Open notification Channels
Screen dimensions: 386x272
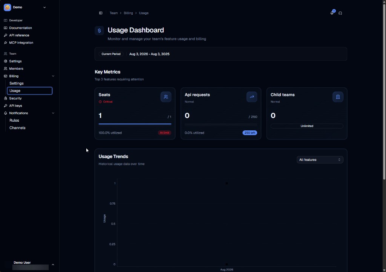tap(17, 128)
